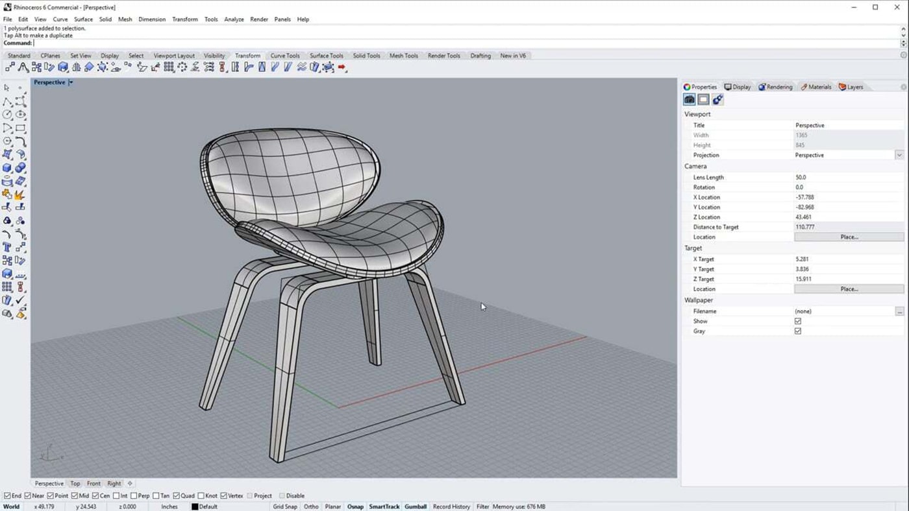Image resolution: width=909 pixels, height=511 pixels.
Task: Enable the Int osnap checkbox
Action: click(x=117, y=495)
